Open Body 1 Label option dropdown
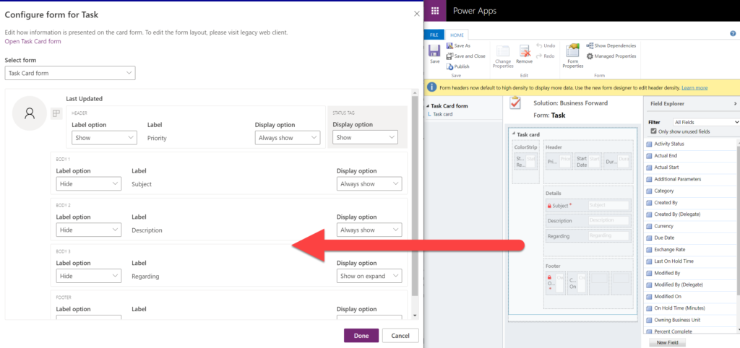 (x=89, y=184)
